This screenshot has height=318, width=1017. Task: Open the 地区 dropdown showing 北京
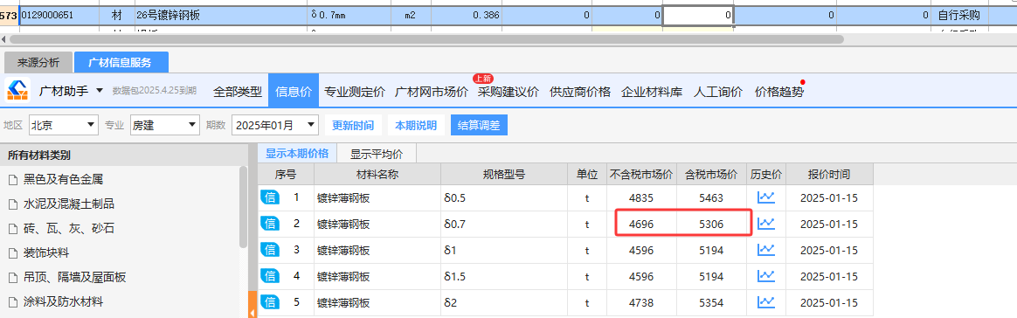point(64,125)
